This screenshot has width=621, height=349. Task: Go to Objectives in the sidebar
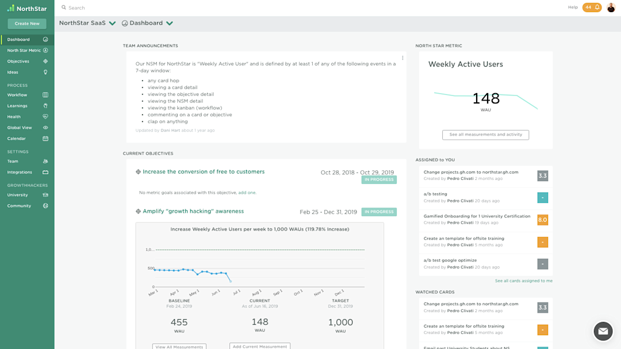coord(28,62)
